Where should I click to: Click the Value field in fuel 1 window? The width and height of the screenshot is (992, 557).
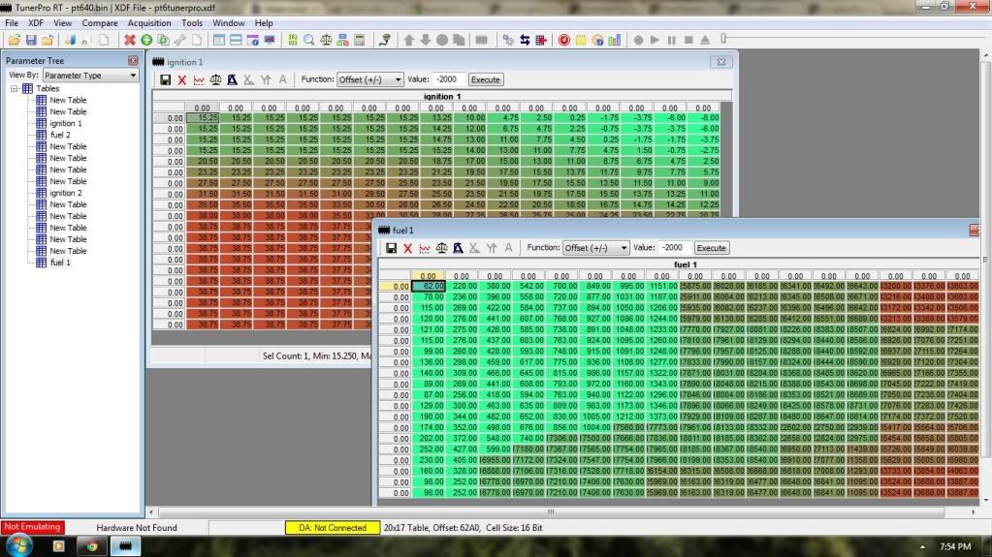click(x=674, y=248)
